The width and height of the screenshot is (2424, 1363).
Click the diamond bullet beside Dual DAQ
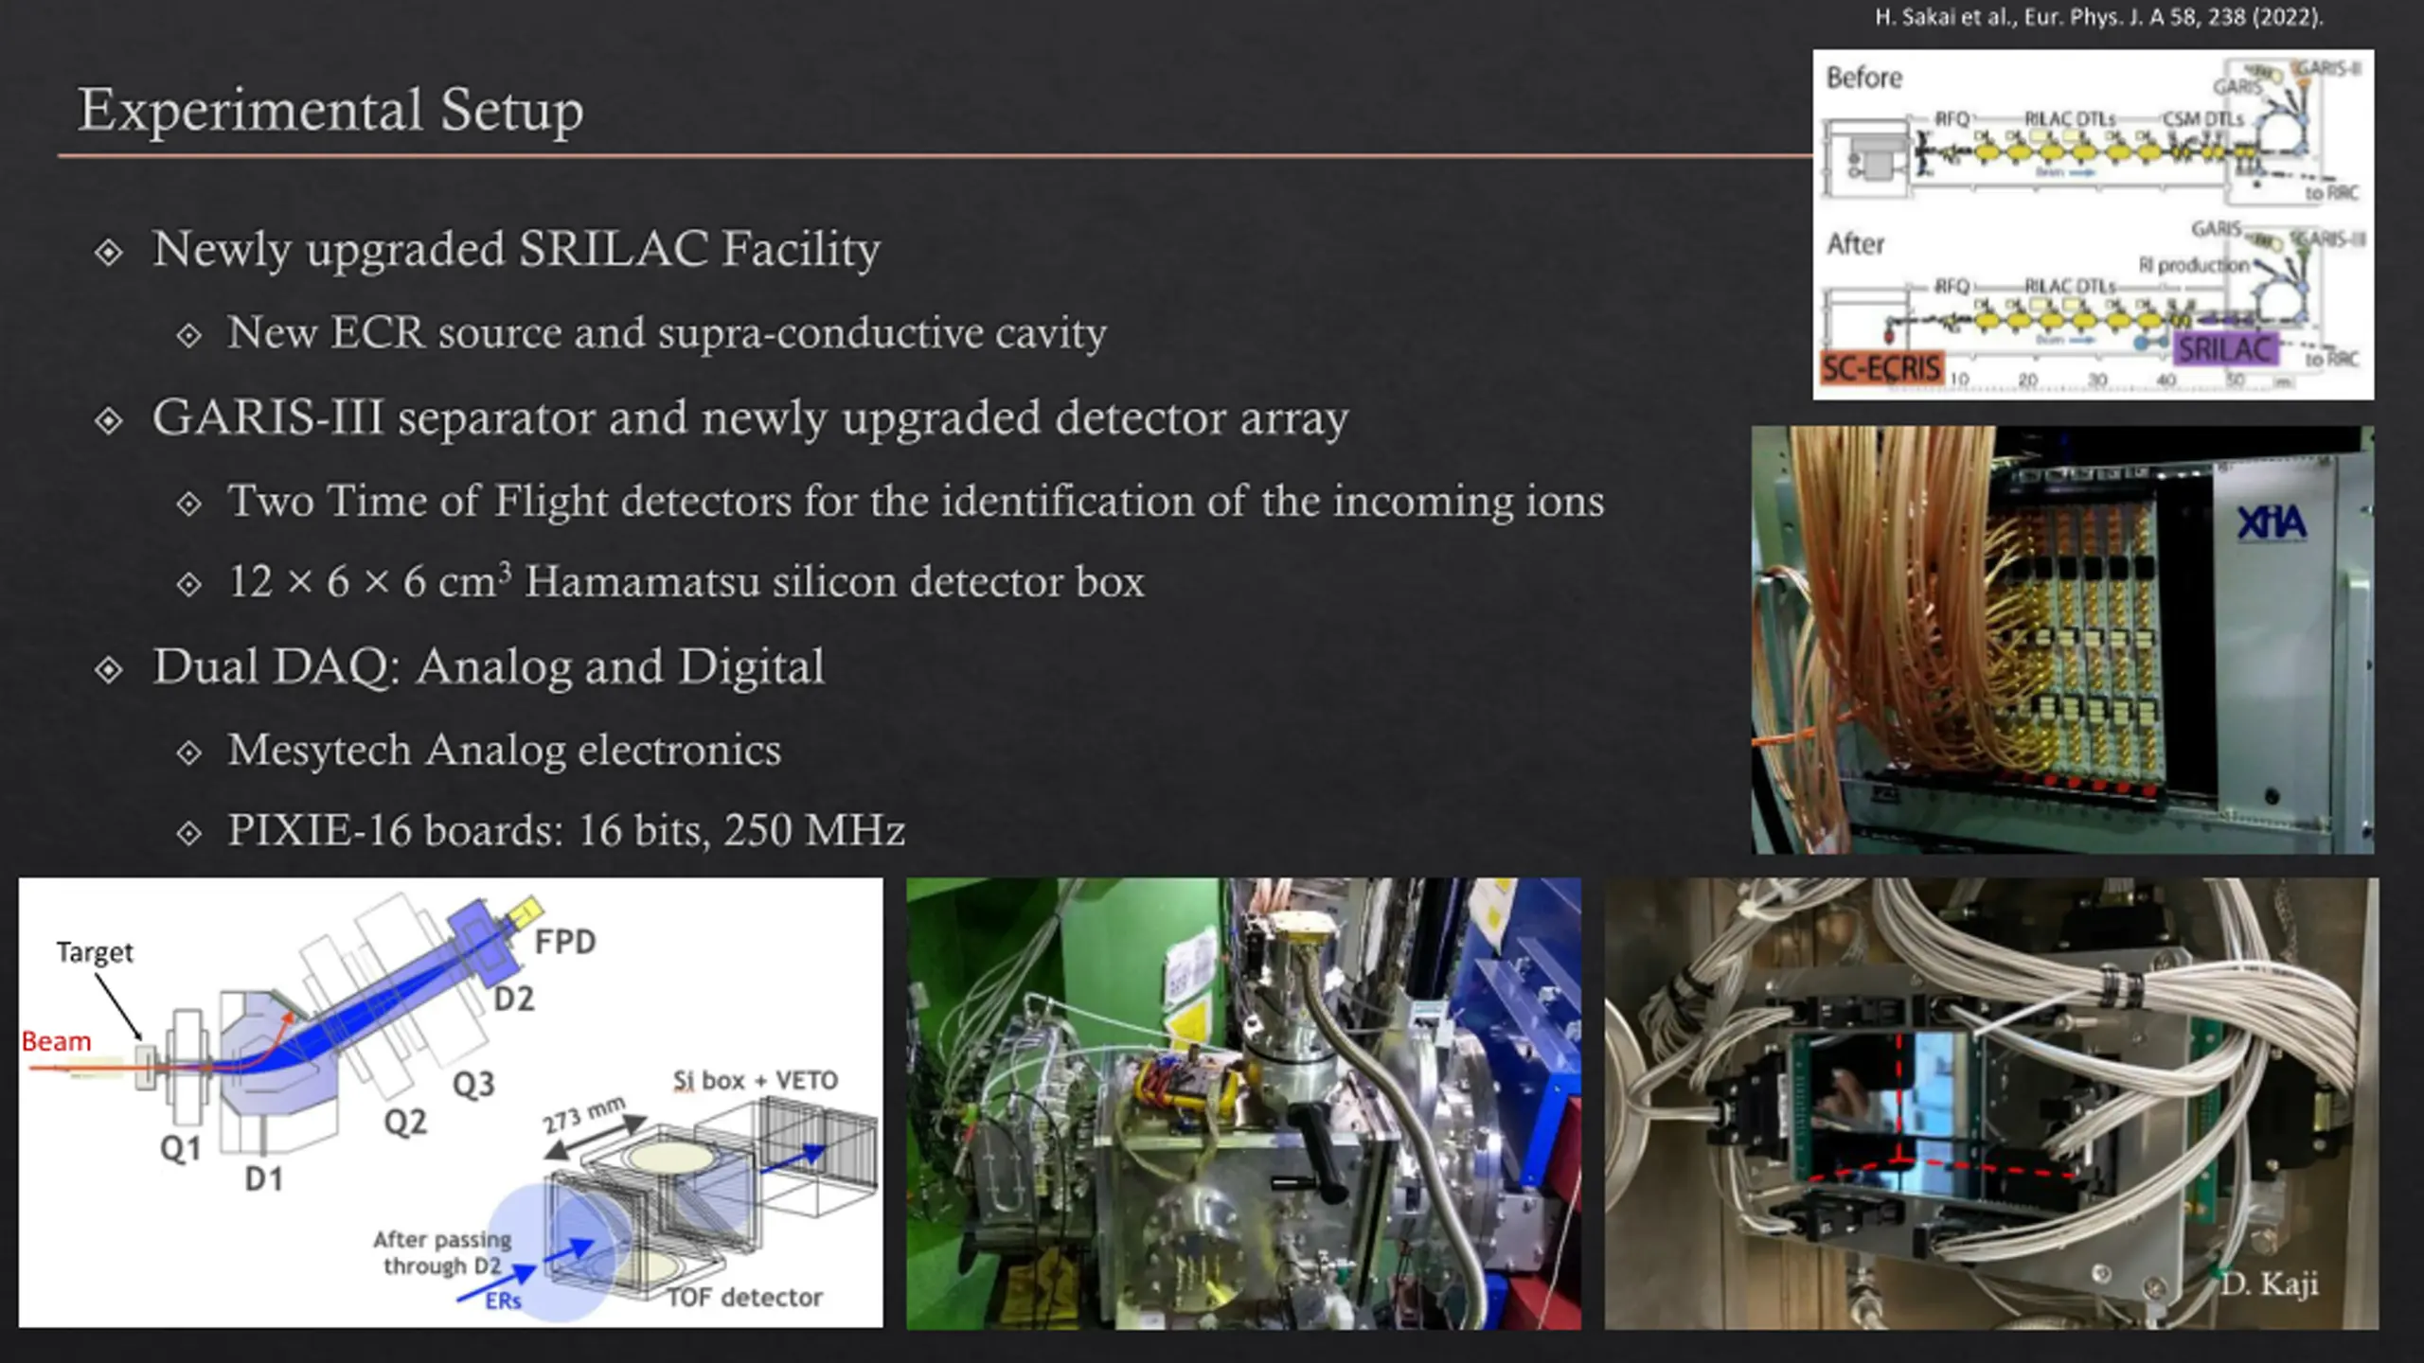(109, 669)
